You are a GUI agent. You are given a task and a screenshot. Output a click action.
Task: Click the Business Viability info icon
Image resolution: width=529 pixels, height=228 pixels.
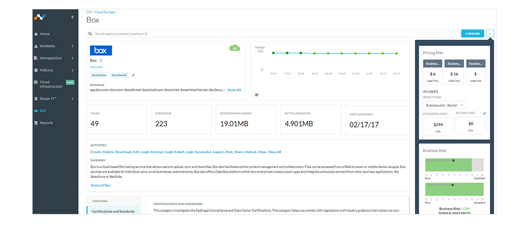coord(453,160)
